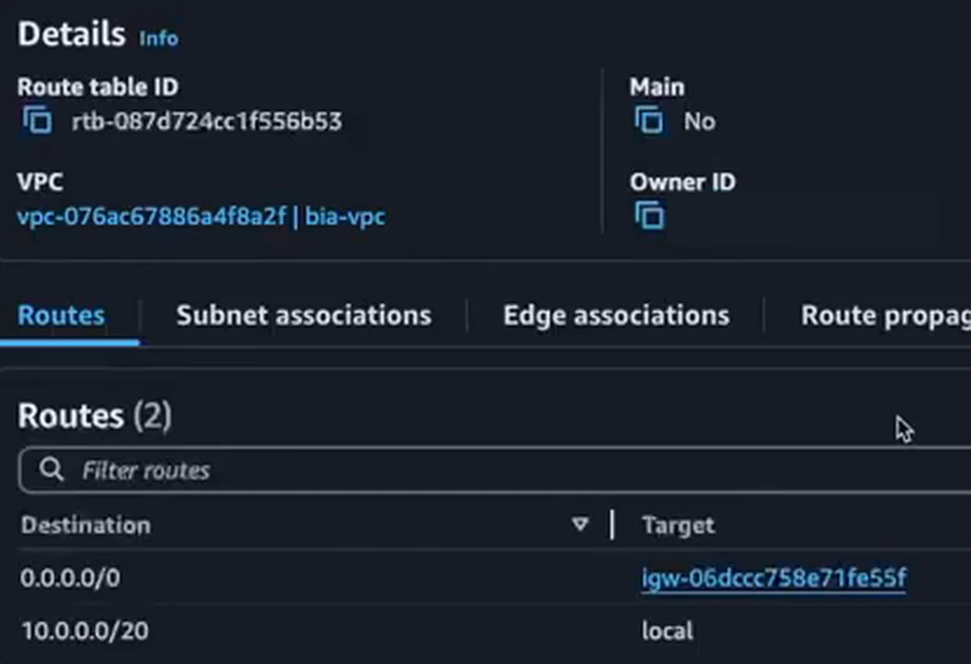Select the local target cell

pos(668,631)
